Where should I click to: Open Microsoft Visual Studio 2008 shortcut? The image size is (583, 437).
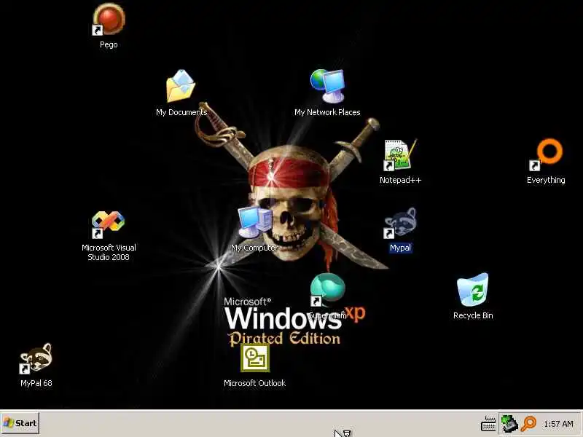pyautogui.click(x=109, y=224)
